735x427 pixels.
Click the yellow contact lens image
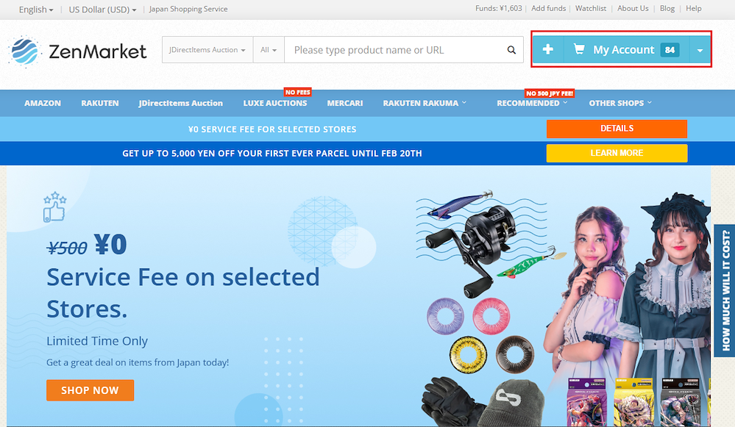[468, 355]
